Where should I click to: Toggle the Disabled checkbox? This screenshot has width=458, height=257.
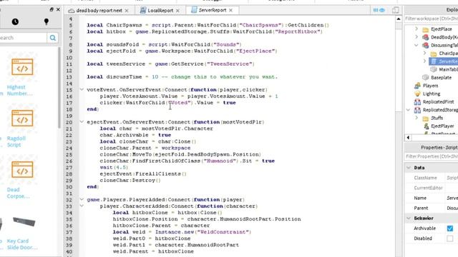click(450, 238)
